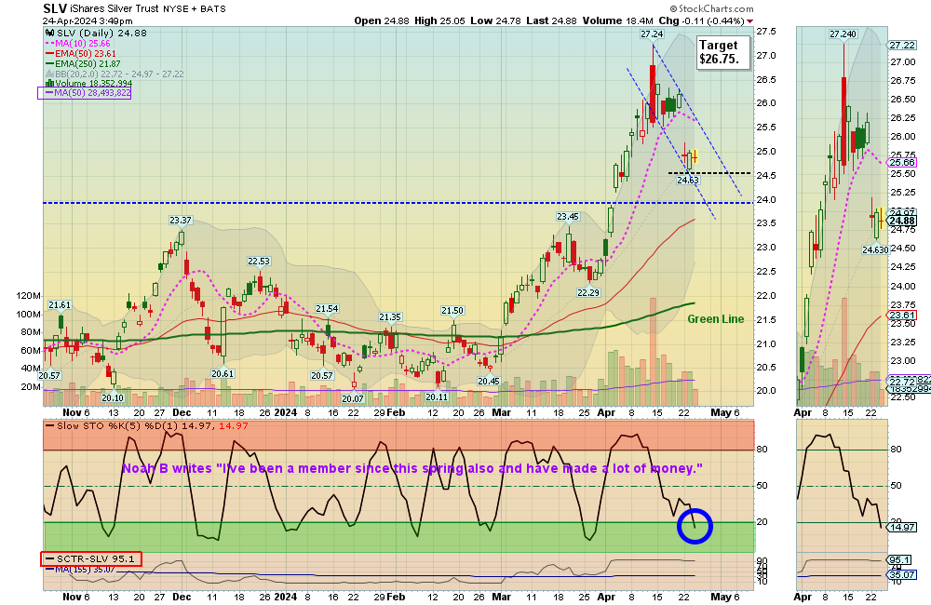Click the EMA(250) 21.87 legend entry

[x=83, y=63]
